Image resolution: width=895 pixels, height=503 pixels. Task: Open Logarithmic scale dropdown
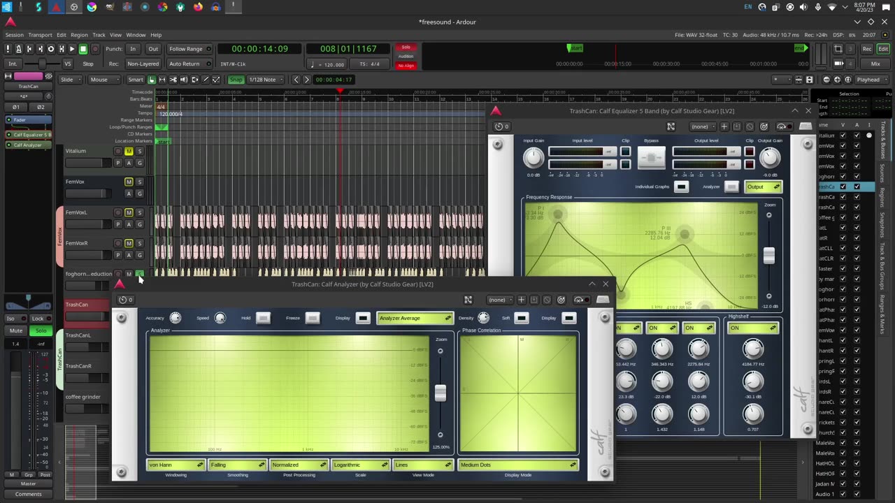pos(360,465)
